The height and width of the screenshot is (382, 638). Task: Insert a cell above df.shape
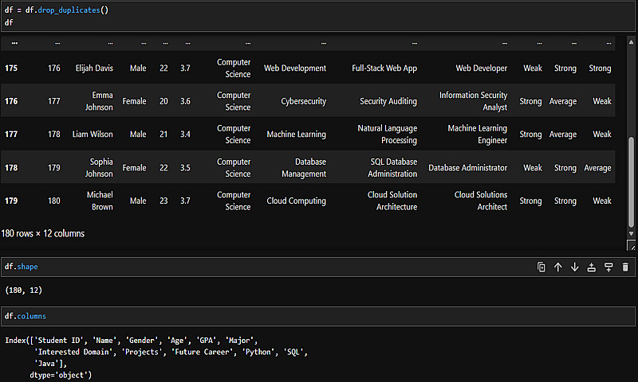[592, 267]
